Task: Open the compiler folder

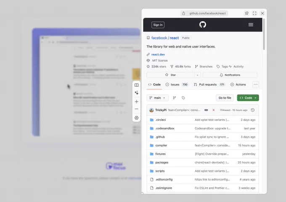Action: click(x=161, y=145)
